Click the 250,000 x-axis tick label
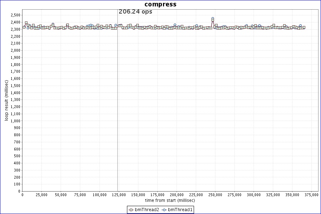The width and height of the screenshot is (321, 214). [215, 195]
